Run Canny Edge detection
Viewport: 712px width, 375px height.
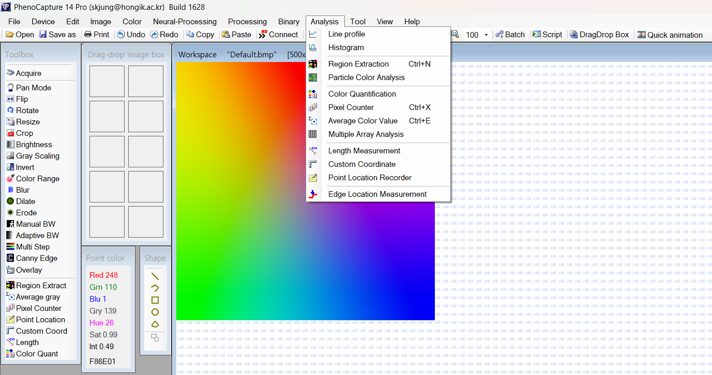(32, 258)
